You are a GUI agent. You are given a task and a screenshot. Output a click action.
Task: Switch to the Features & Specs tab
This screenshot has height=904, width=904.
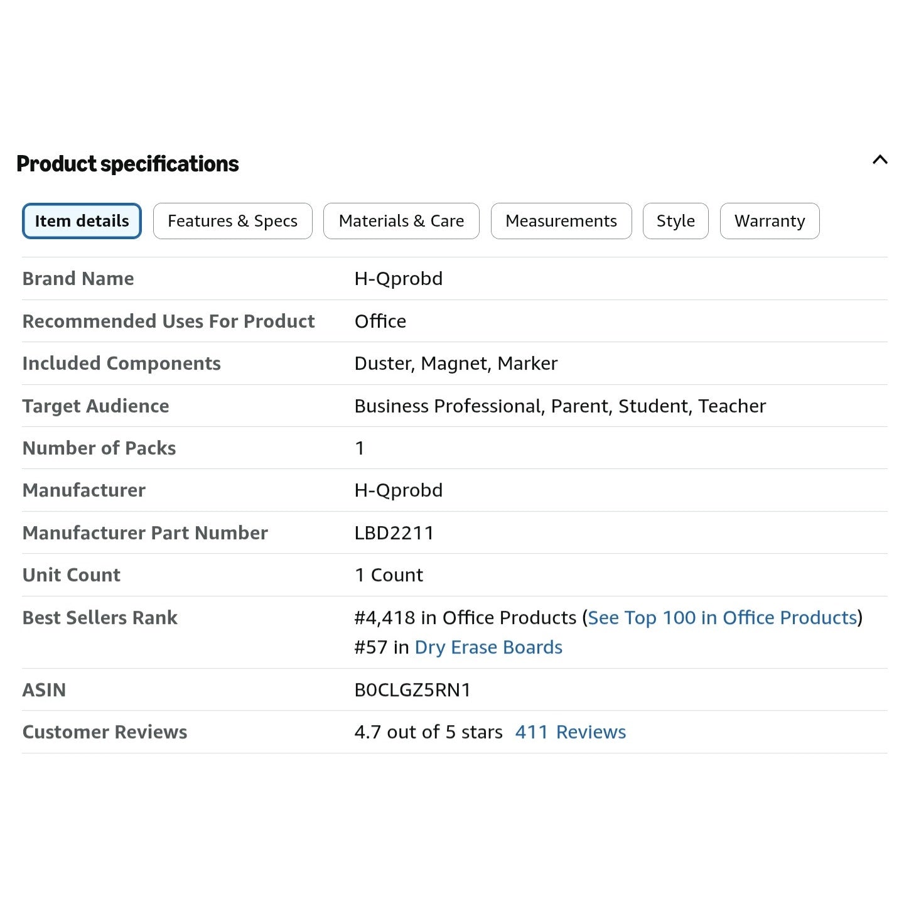[x=232, y=221]
